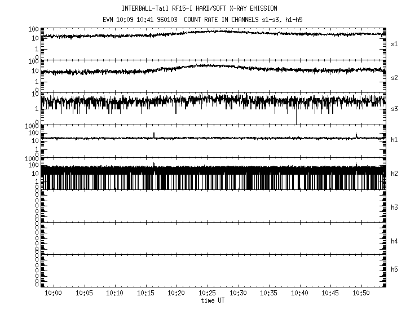The width and height of the screenshot is (406, 310).
Task: Click the 10:25 time axis tick label
Action: (x=207, y=294)
